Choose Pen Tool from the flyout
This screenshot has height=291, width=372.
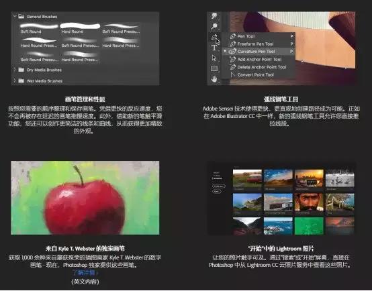pyautogui.click(x=259, y=36)
